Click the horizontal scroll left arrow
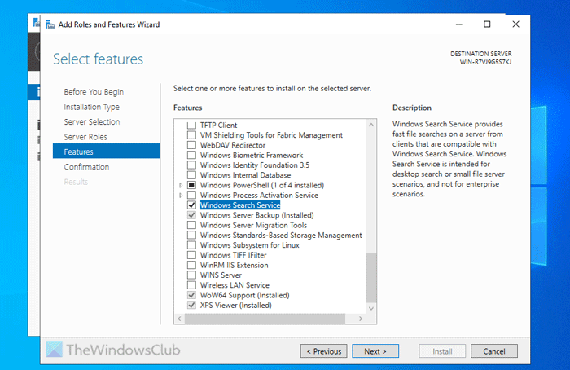Viewport: 570px width, 370px height. click(x=180, y=319)
